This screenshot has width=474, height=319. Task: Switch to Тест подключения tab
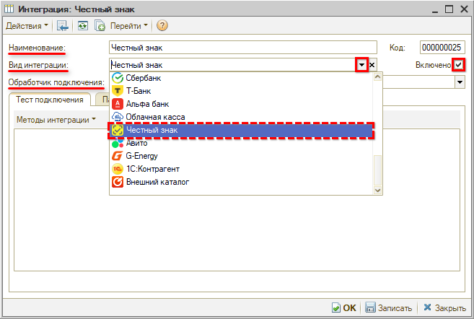[50, 100]
